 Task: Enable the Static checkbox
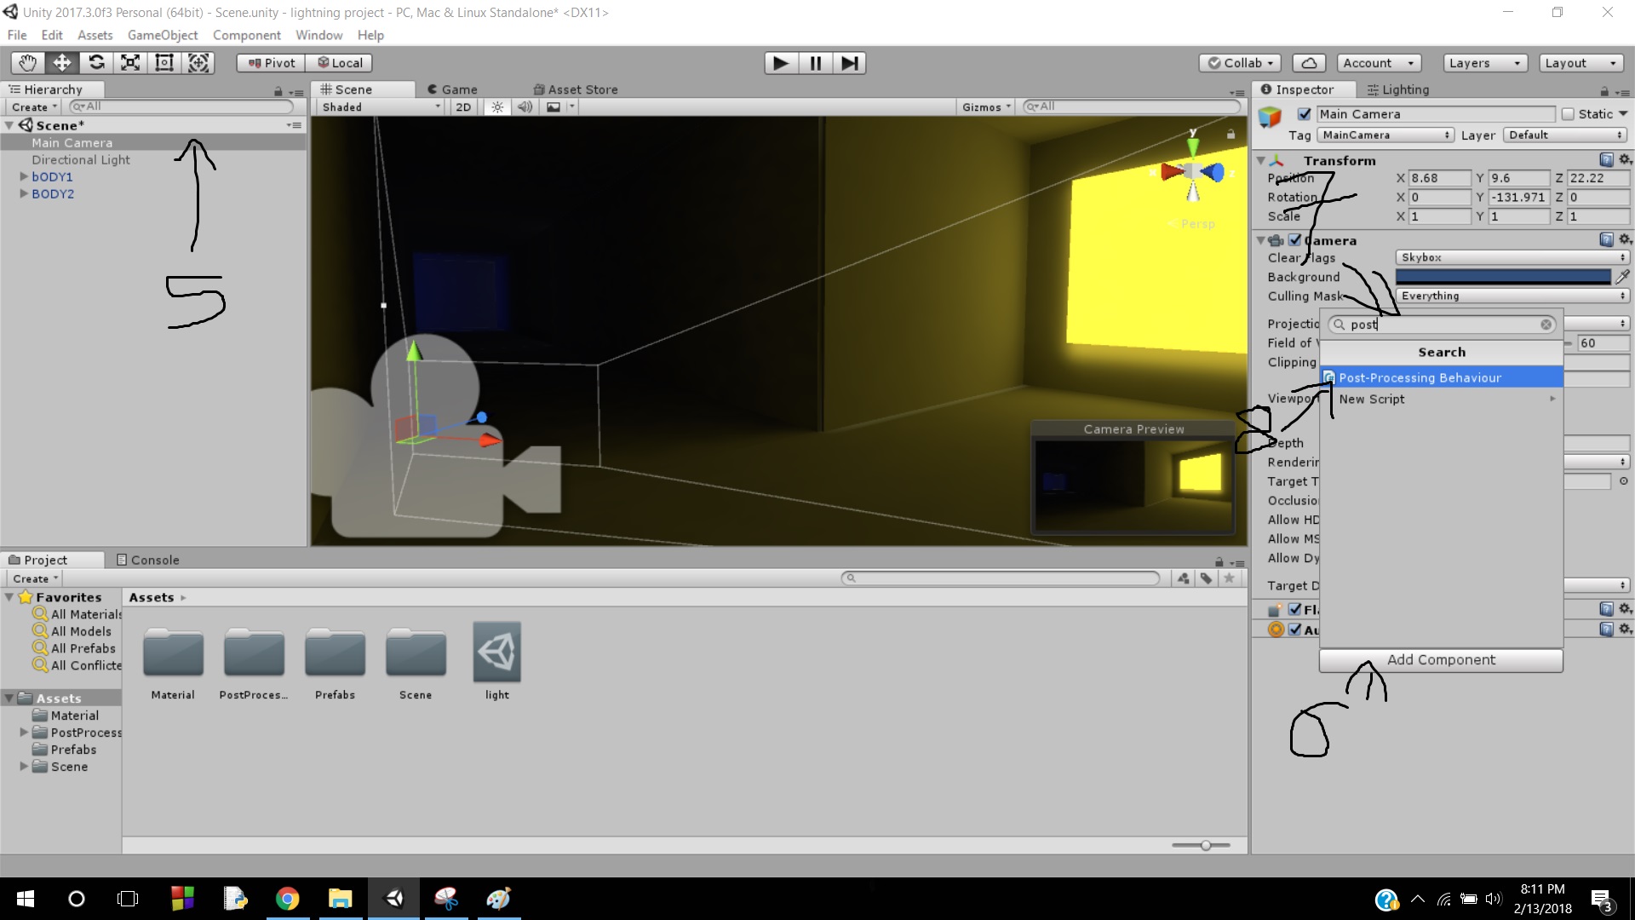(1568, 114)
